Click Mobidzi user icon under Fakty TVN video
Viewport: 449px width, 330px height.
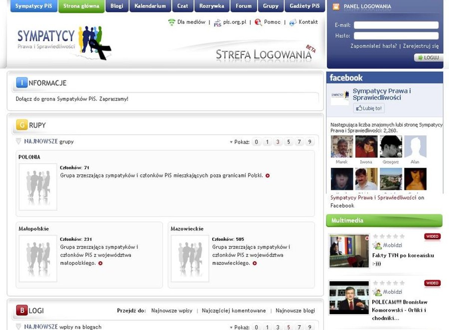377,245
